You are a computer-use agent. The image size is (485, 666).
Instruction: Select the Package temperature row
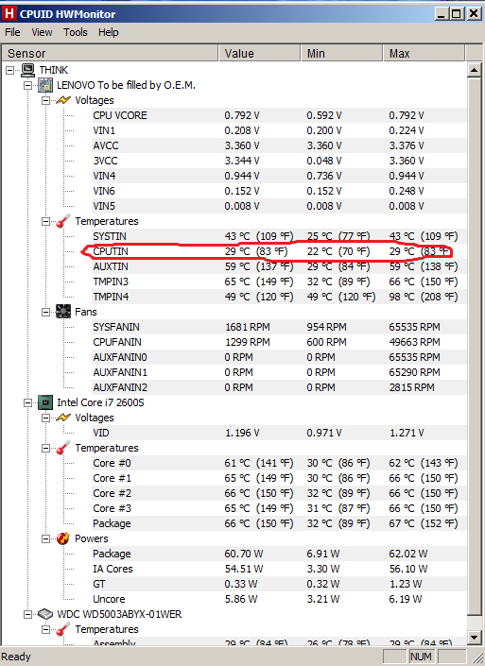pos(279,523)
